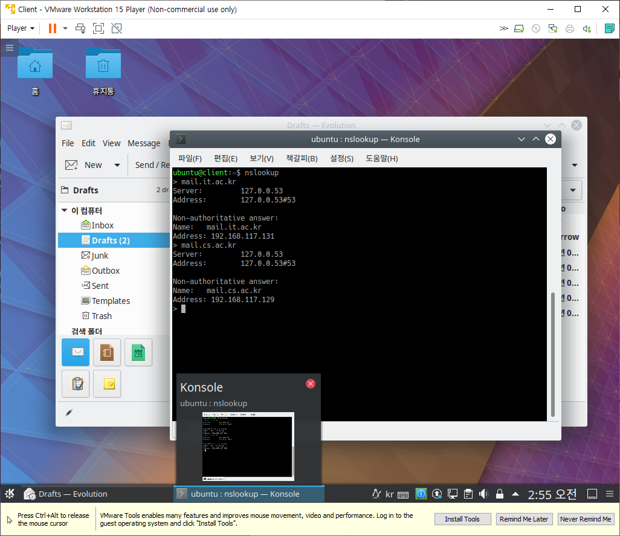Screen dimensions: 620x536
Task: Click the Send / Receive button in Evolution
Action: 152,165
